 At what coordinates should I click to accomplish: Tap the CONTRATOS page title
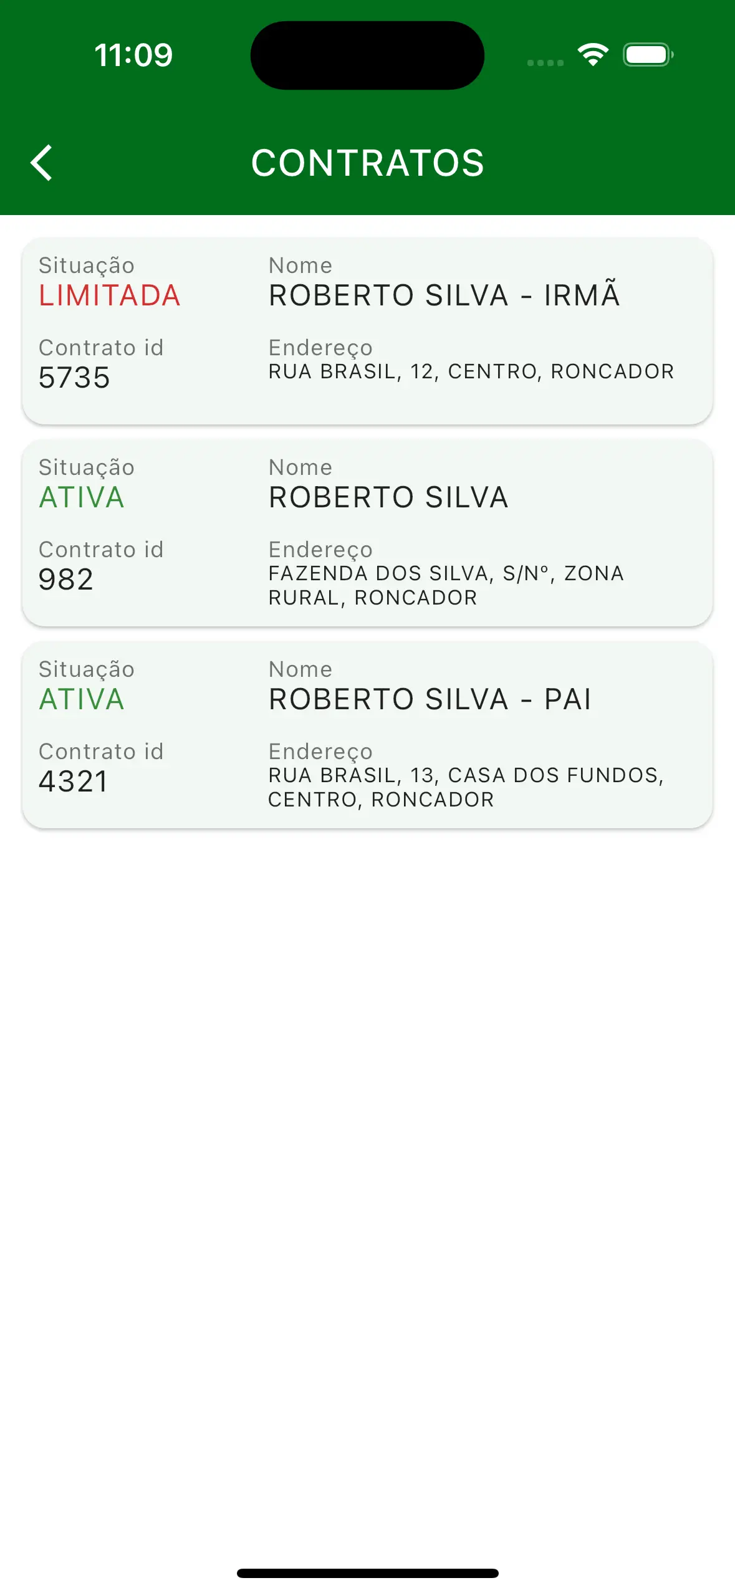(367, 163)
